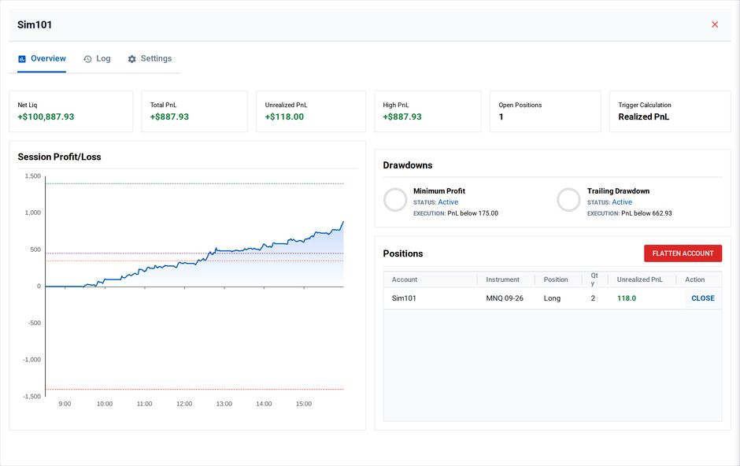Close the MNQ 09-26 position

(703, 298)
